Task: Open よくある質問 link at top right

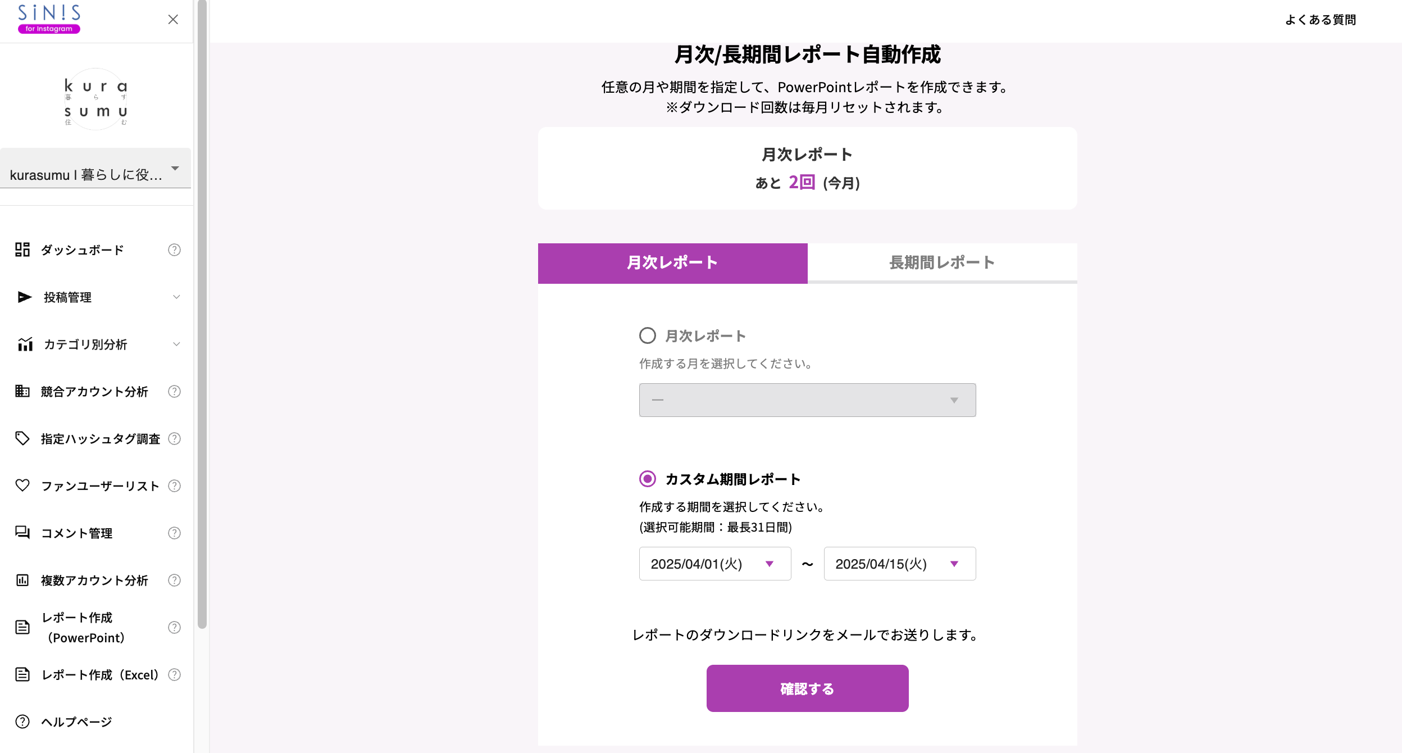Action: (1322, 20)
